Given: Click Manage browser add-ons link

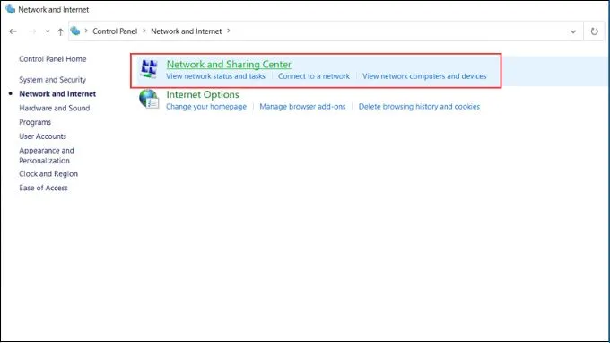Looking at the screenshot, I should coord(302,107).
